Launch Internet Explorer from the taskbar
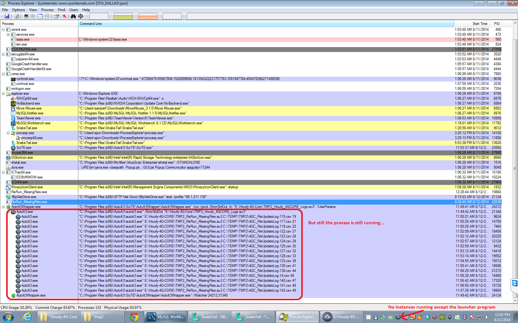The width and height of the screenshot is (518, 323). tap(27, 317)
